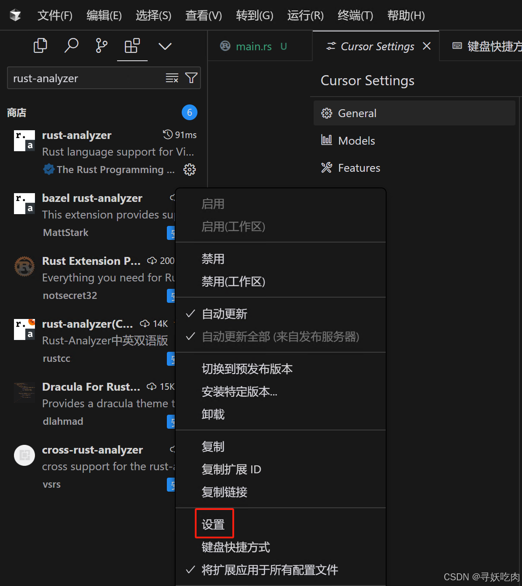Choose 设置 from the context menu
The image size is (522, 586).
[280, 524]
